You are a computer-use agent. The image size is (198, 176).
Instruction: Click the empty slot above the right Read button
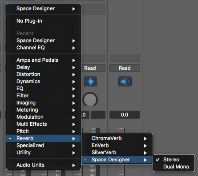pyautogui.click(x=125, y=58)
